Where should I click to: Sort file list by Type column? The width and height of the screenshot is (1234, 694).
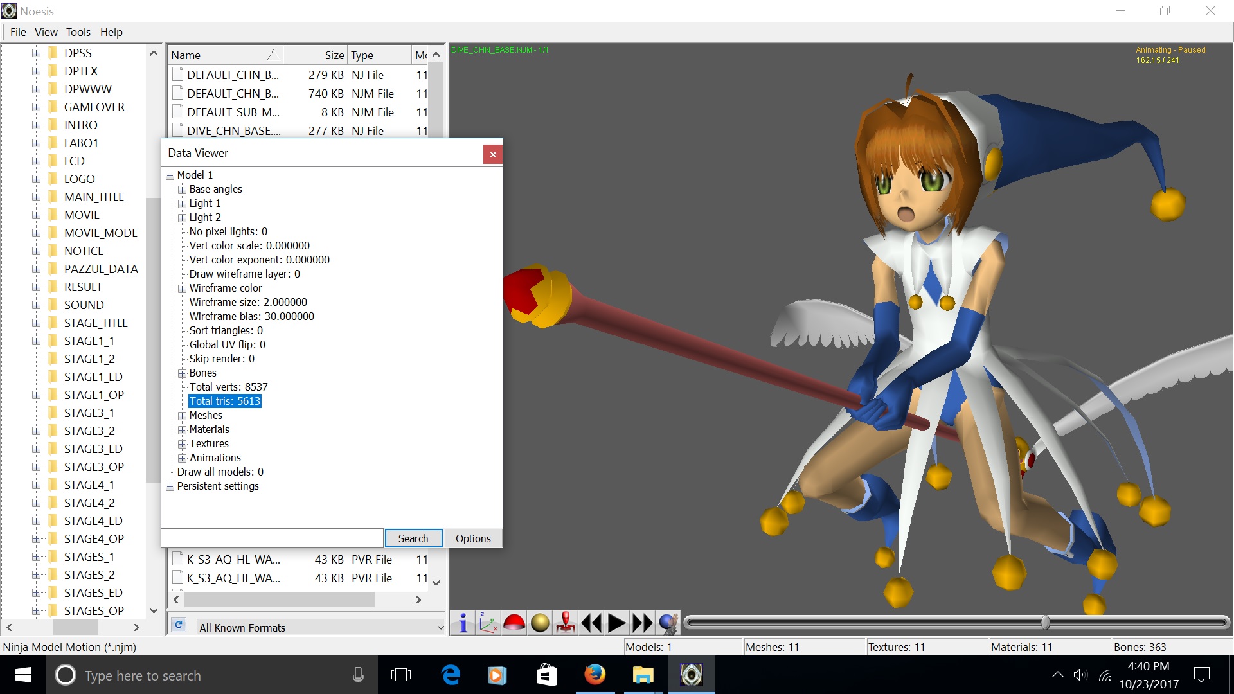(379, 55)
